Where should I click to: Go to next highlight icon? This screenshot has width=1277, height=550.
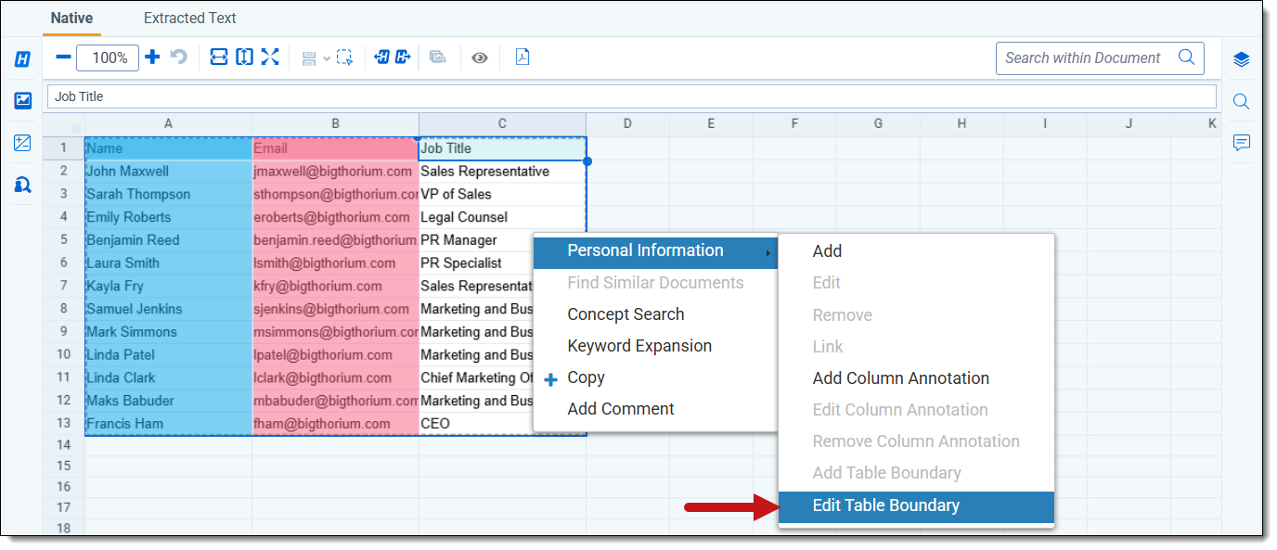pyautogui.click(x=403, y=58)
